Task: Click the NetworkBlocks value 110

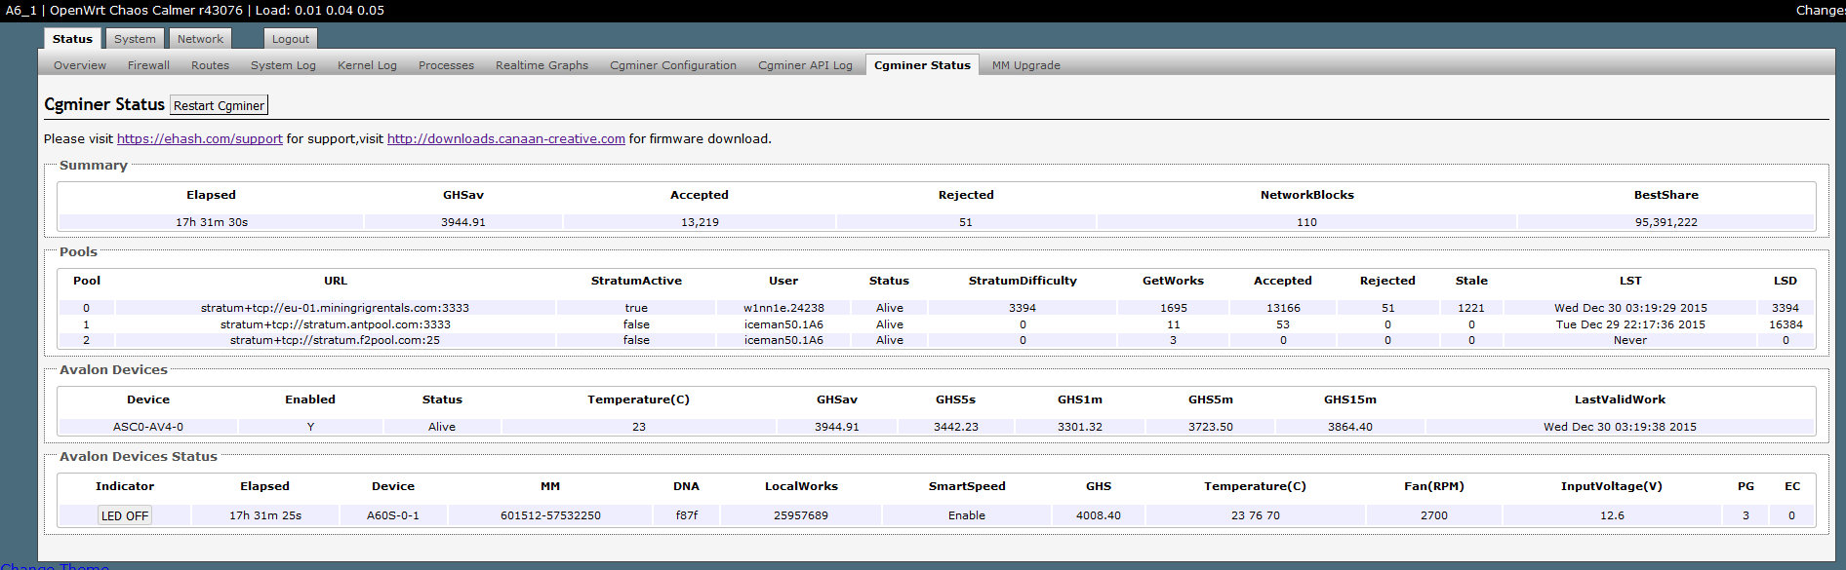Action: click(1306, 222)
